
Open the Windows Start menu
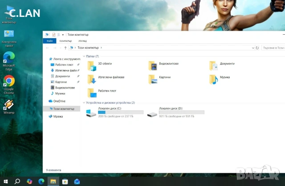tap(6, 181)
